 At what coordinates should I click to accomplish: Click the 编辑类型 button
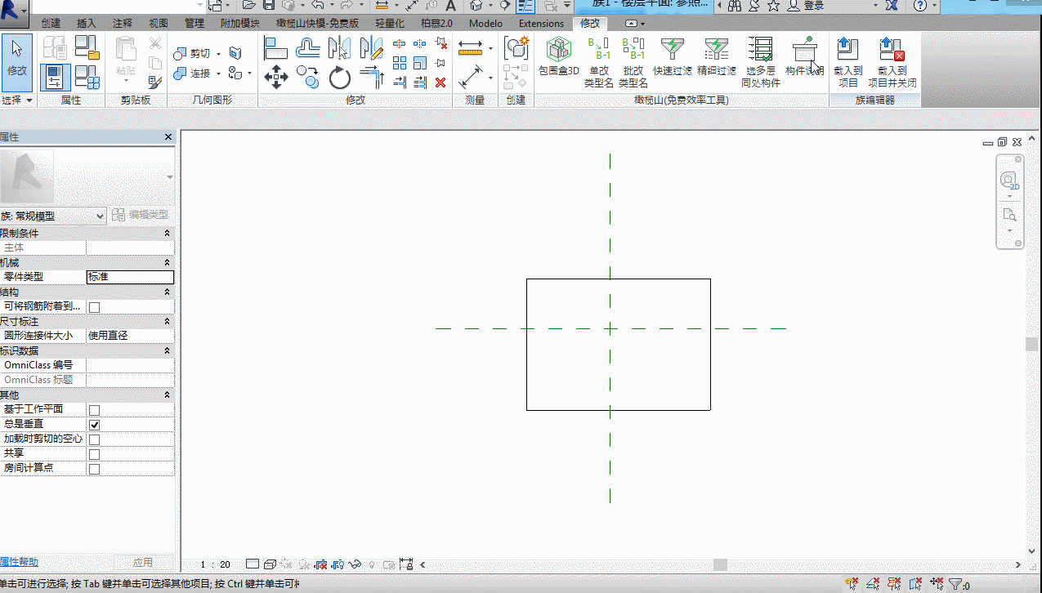141,215
